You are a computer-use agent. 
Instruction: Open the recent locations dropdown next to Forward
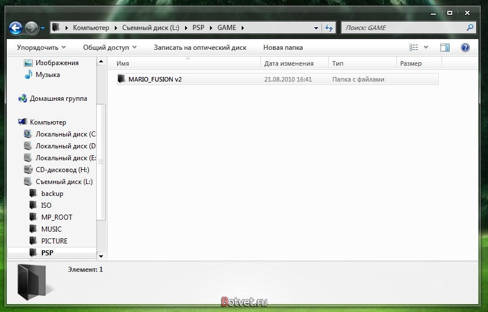(x=42, y=28)
